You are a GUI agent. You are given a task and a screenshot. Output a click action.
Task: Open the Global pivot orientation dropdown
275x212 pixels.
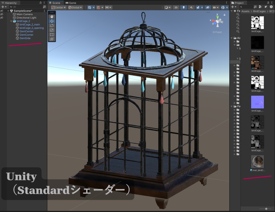pos(75,7)
